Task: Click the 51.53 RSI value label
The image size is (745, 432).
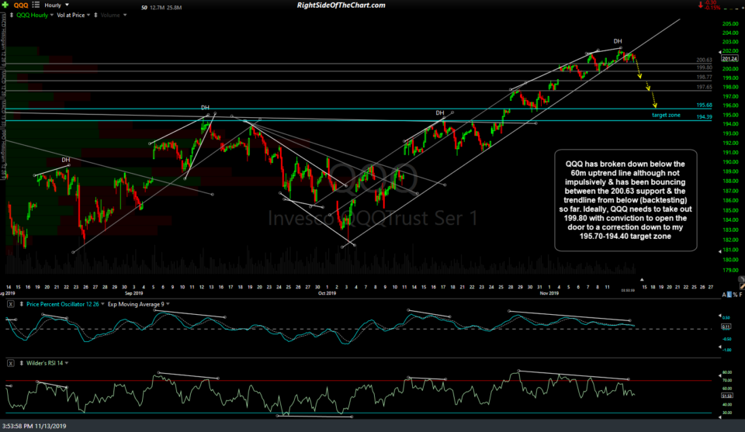Action: coord(727,396)
